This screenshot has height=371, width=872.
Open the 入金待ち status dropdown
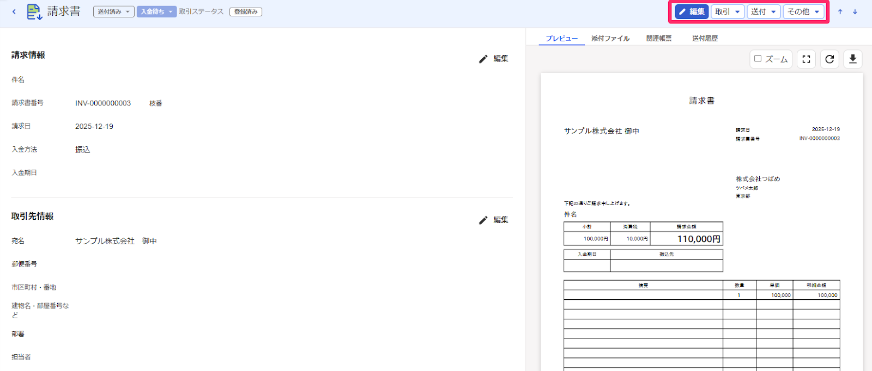click(156, 11)
